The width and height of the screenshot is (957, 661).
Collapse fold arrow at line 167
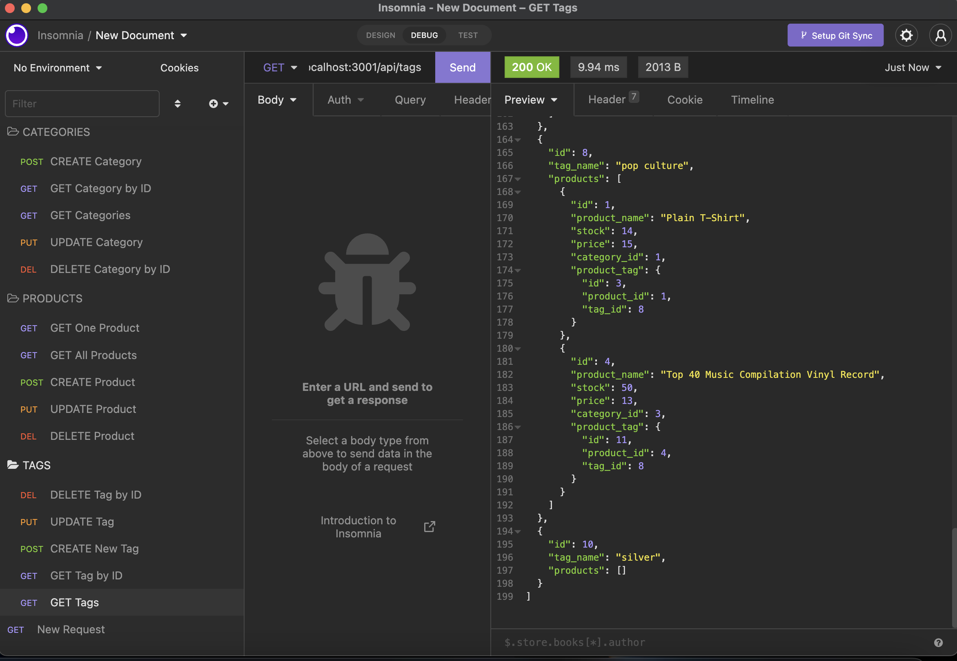point(518,180)
